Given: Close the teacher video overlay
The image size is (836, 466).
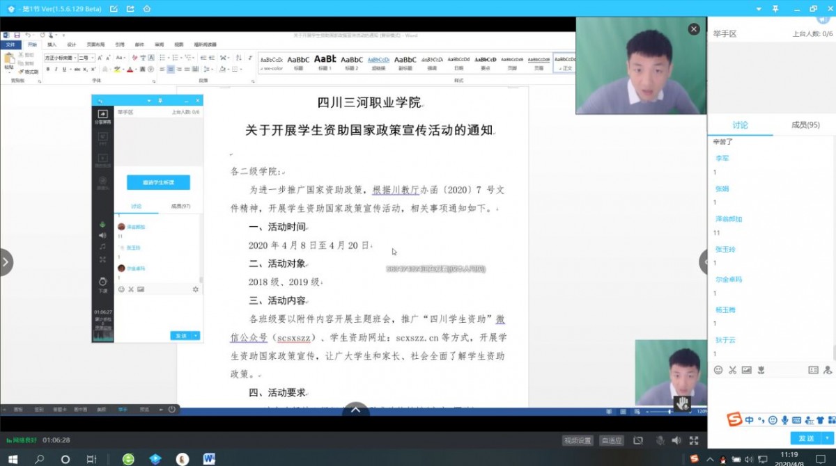Looking at the screenshot, I should [x=693, y=29].
